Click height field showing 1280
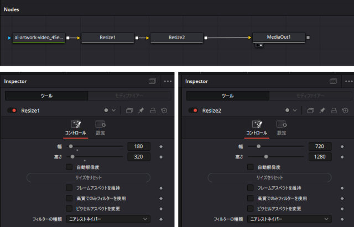 320,157
